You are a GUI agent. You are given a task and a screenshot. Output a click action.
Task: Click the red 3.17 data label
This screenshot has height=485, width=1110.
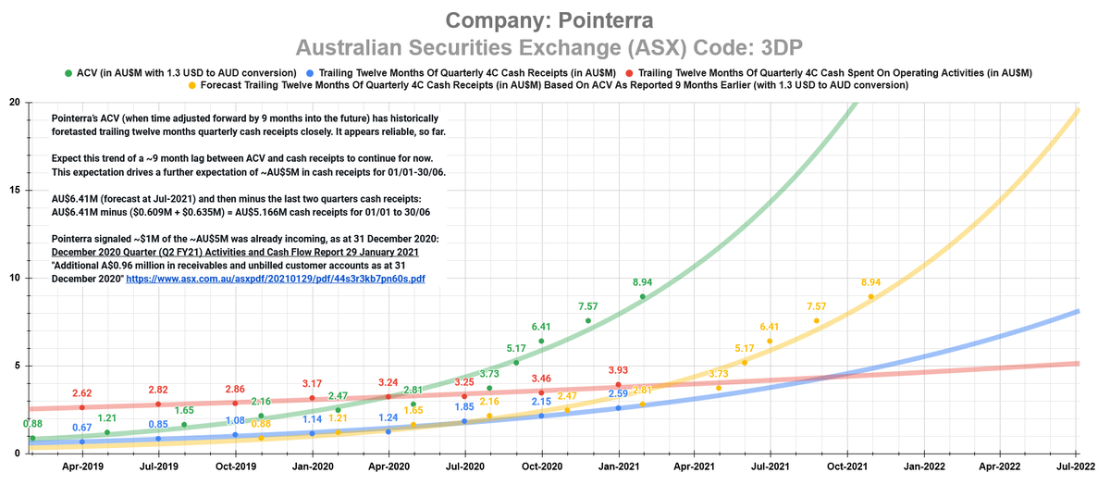pyautogui.click(x=311, y=382)
